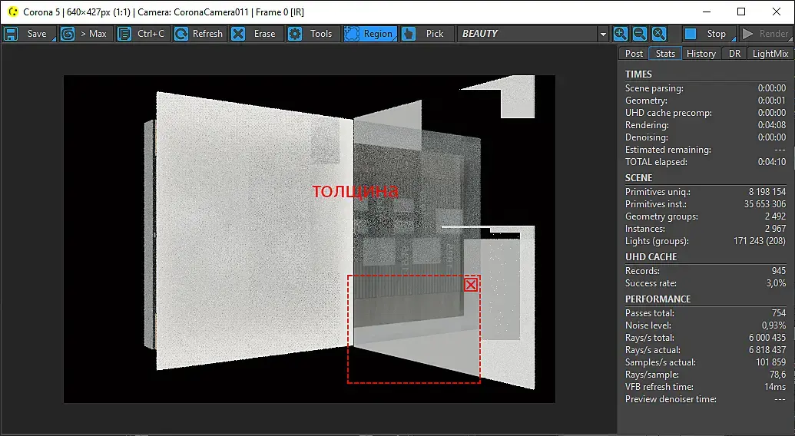The image size is (795, 436).
Task: Toggle the Region render mode
Action: click(378, 34)
